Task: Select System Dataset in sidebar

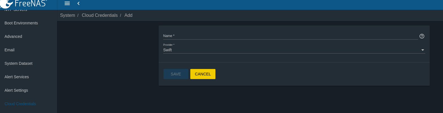Action: coord(18,63)
